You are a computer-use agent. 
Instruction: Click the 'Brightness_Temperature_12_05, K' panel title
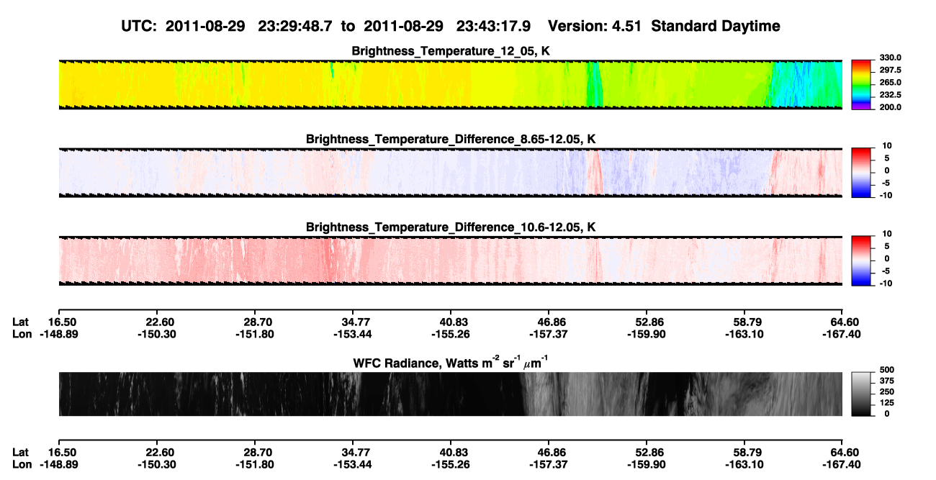point(451,51)
